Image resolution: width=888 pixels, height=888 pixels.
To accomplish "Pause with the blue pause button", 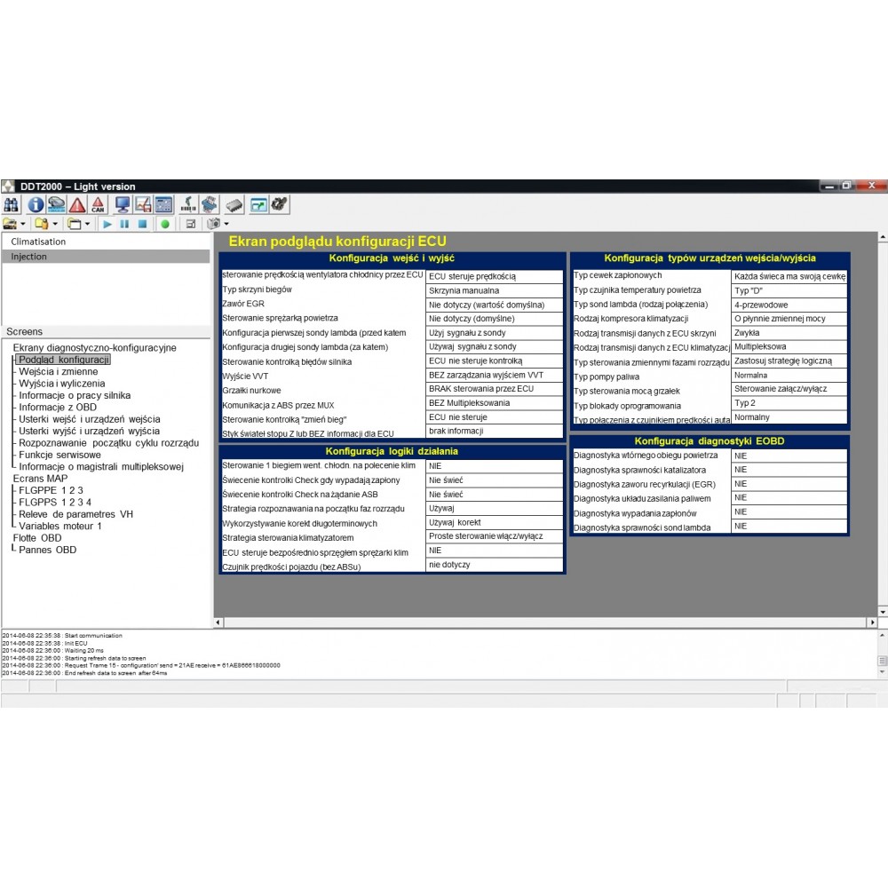I will [124, 224].
